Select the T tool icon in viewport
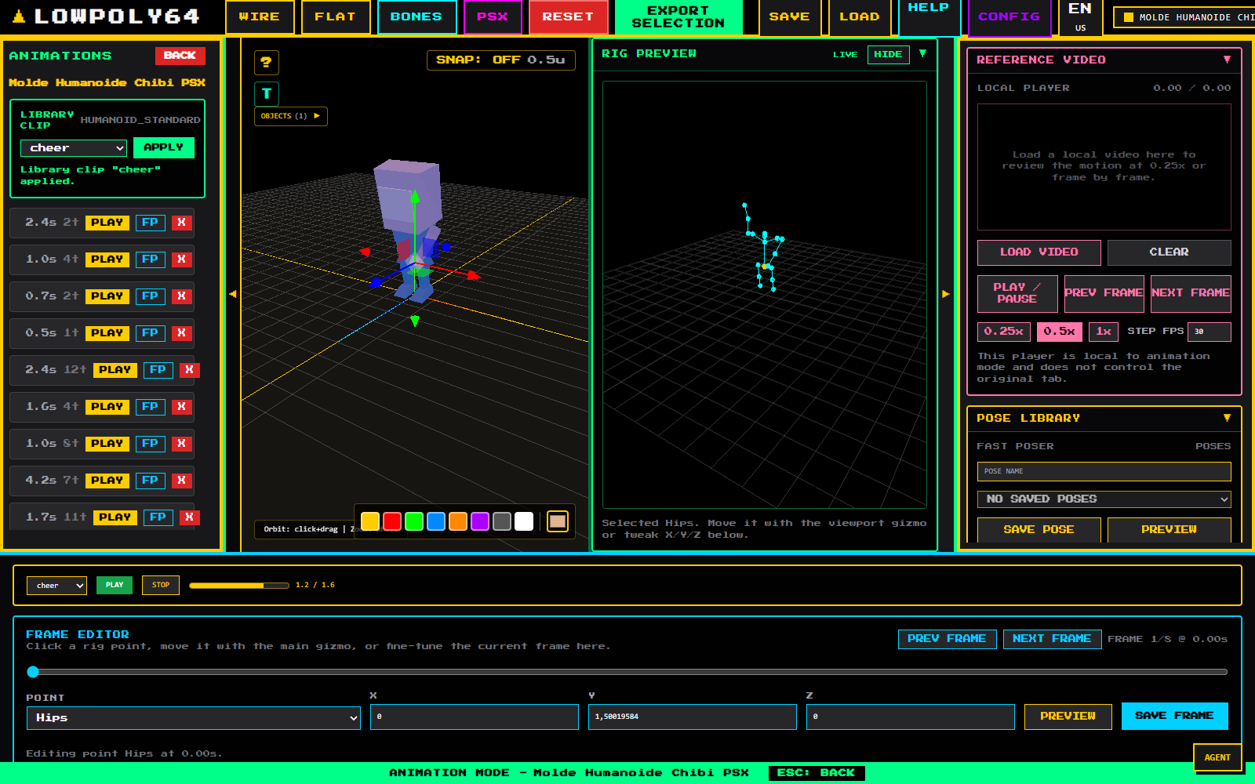The height and width of the screenshot is (784, 1255). coord(266,93)
